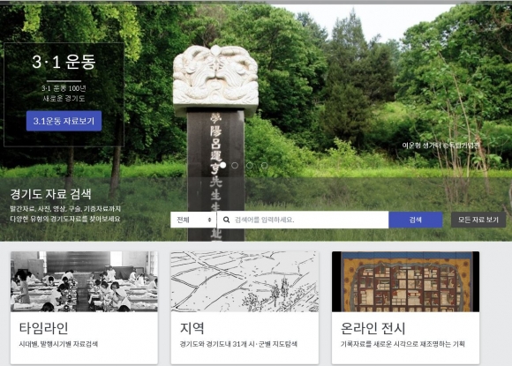Open the 온라인 전시 old map thumbnail
Screen dimensions: 512x366
pos(405,281)
